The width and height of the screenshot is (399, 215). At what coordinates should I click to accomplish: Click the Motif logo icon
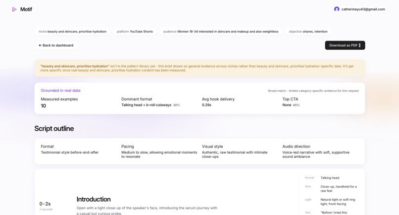coord(14,9)
